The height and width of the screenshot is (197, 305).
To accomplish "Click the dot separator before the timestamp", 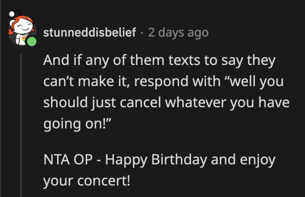I will [x=142, y=33].
